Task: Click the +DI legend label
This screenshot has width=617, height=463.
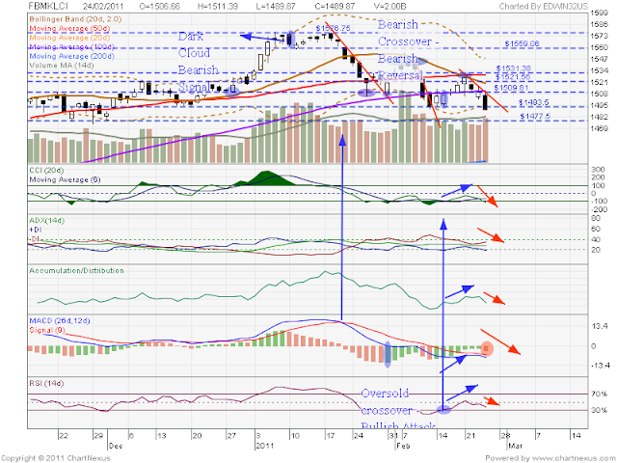Action: point(36,230)
